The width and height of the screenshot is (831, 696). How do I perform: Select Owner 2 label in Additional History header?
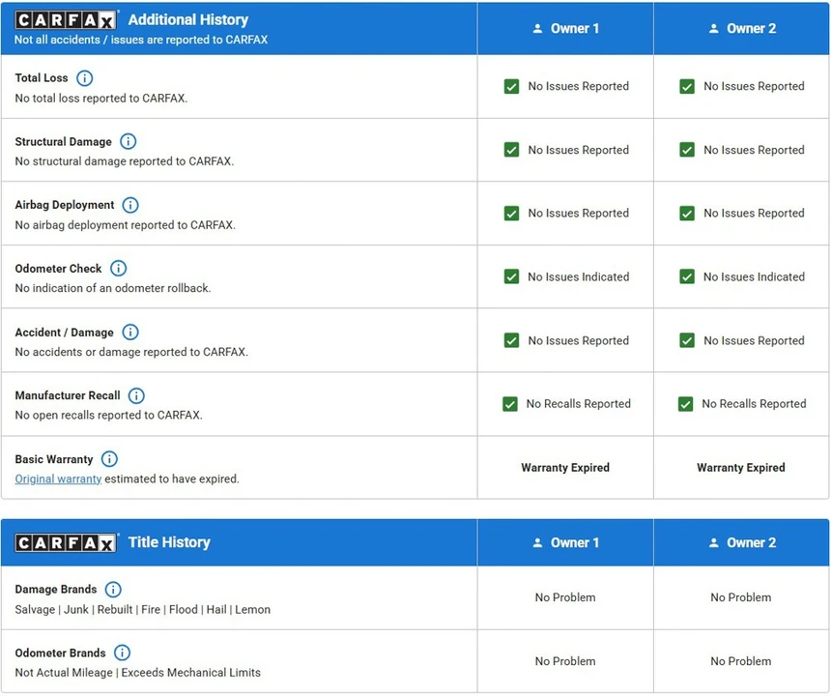[751, 29]
